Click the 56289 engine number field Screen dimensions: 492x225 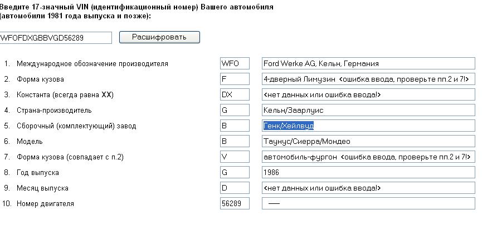pyautogui.click(x=235, y=204)
